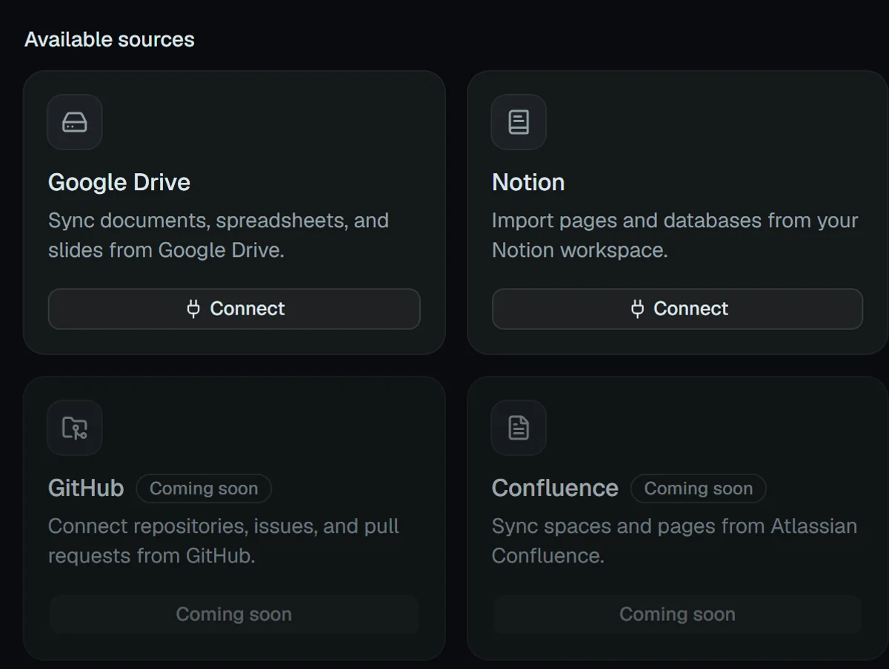This screenshot has width=889, height=669.
Task: Click the Coming soon badge beside Confluence
Action: pos(699,488)
